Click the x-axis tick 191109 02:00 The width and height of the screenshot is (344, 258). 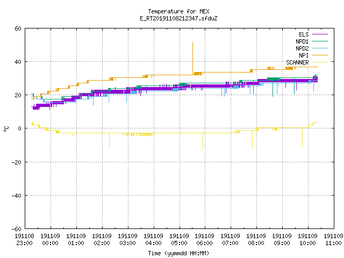(x=102, y=240)
